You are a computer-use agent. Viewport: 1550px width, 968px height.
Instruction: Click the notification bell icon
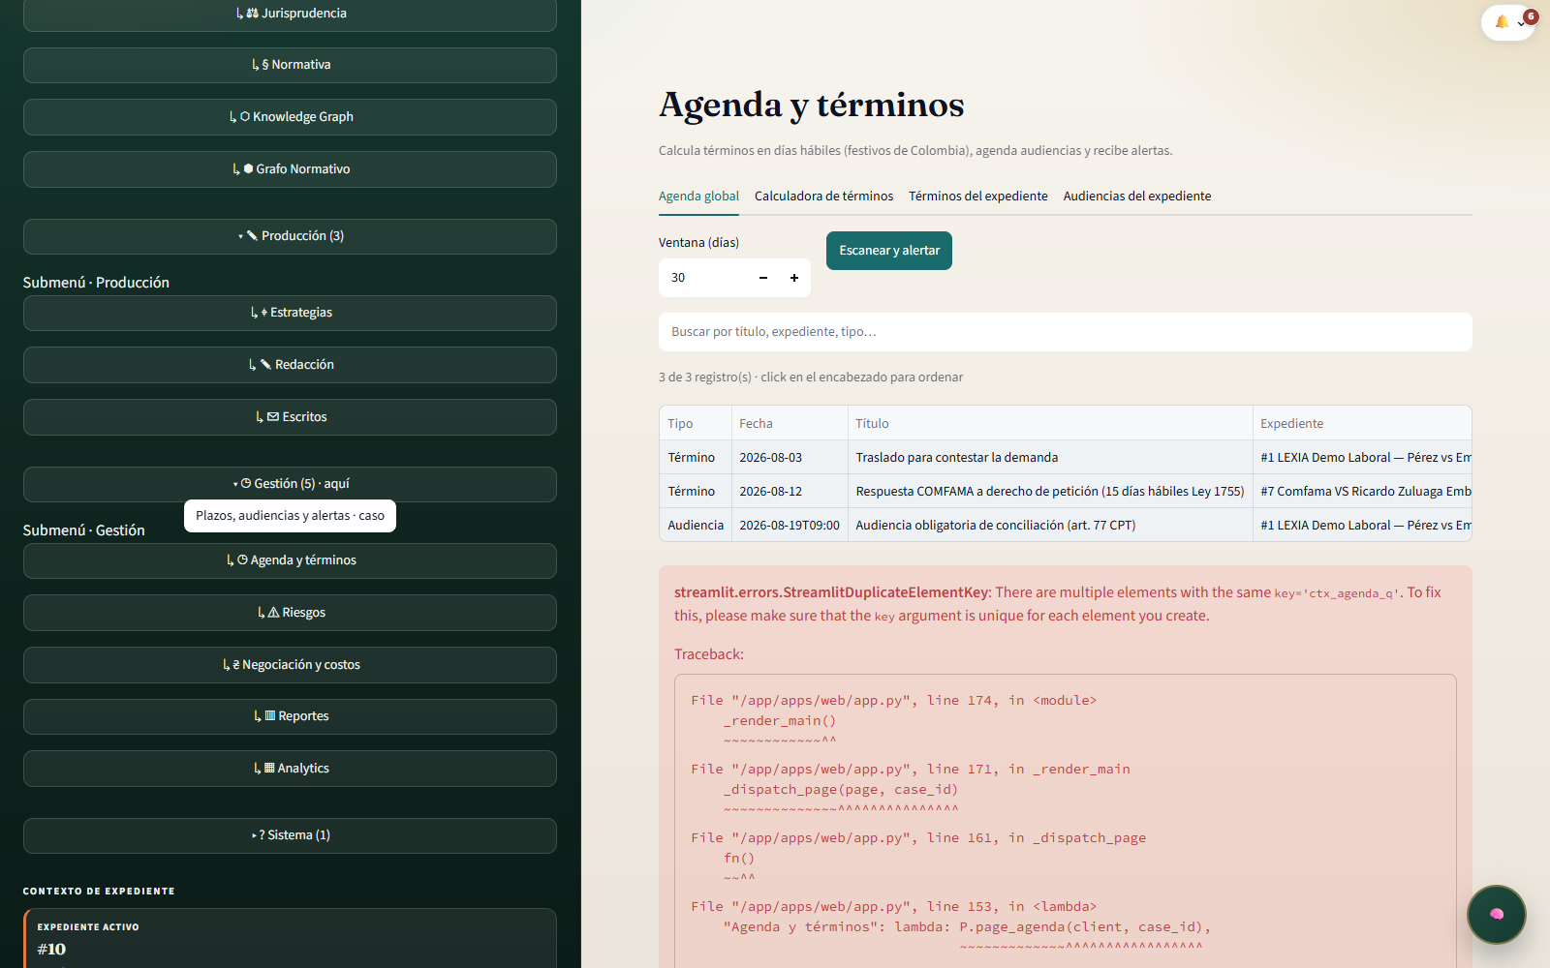tap(1502, 21)
